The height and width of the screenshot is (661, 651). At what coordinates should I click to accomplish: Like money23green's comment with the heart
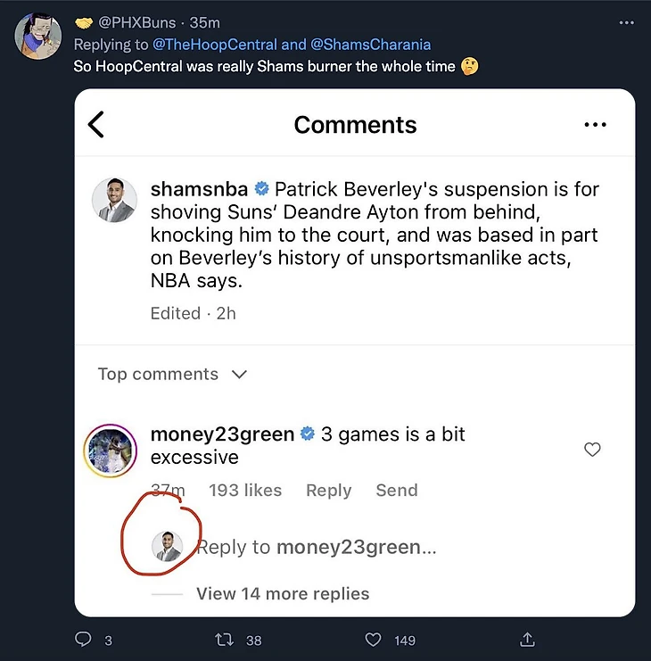click(592, 450)
